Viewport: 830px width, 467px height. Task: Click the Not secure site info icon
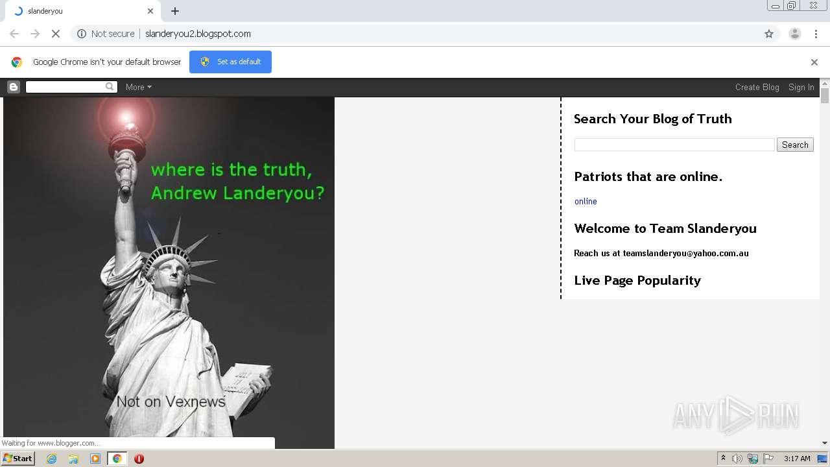tap(82, 34)
